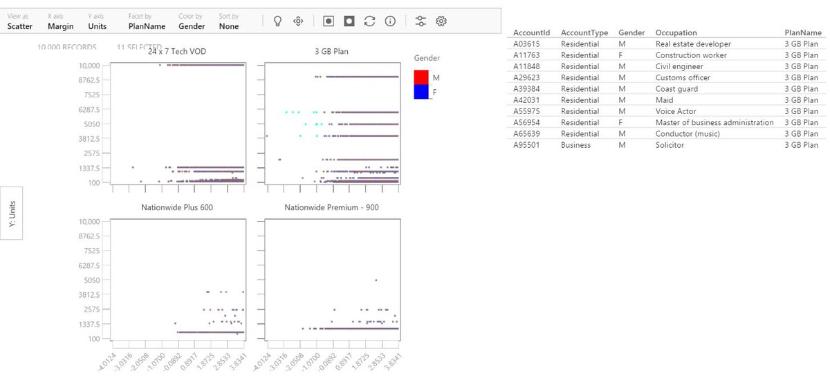Viewport: 830px width, 389px height.
Task: Select the A03615 table row
Action: point(668,44)
